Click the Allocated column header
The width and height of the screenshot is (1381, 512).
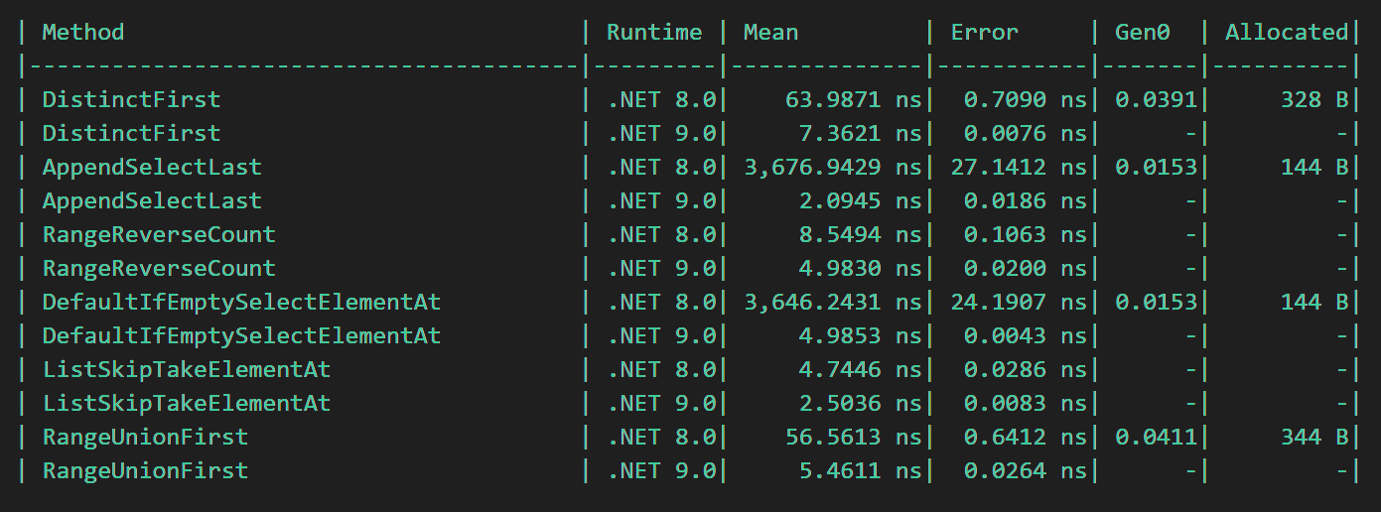coord(1287,32)
